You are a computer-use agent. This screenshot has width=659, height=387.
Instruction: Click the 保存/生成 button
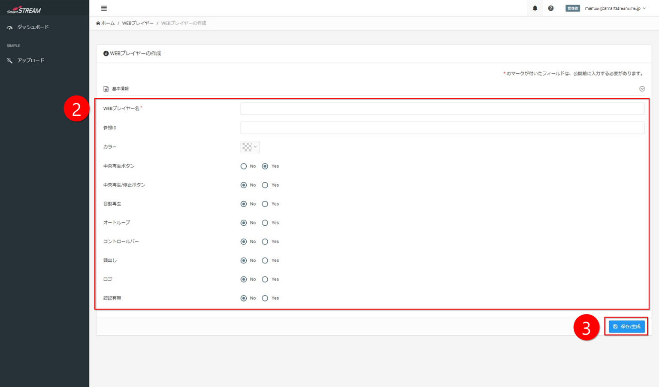[626, 327]
